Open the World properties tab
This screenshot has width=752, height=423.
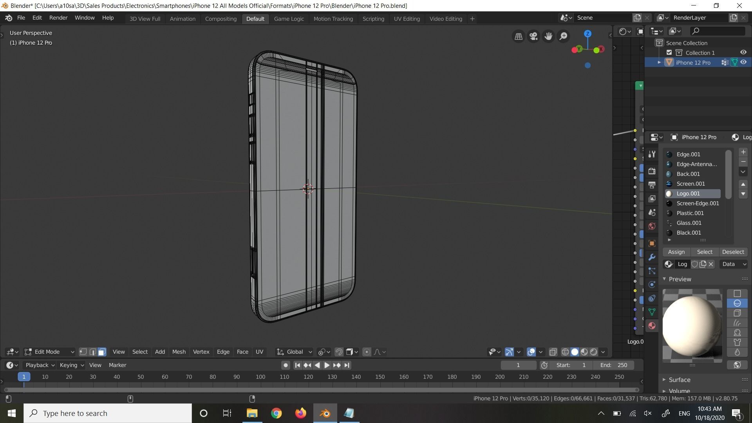652,226
